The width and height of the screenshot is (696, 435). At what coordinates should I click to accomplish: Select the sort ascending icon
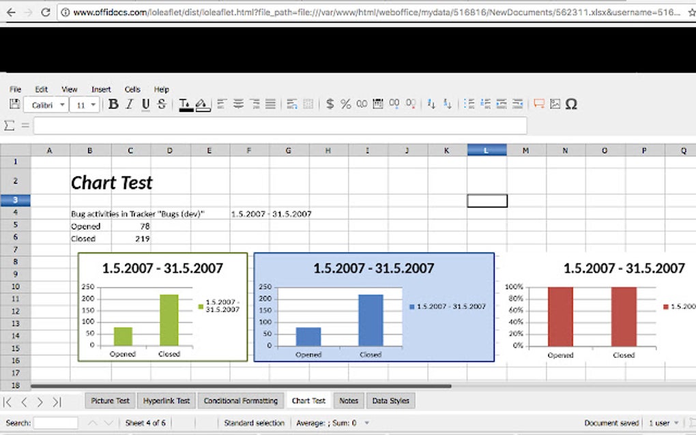pyautogui.click(x=431, y=104)
